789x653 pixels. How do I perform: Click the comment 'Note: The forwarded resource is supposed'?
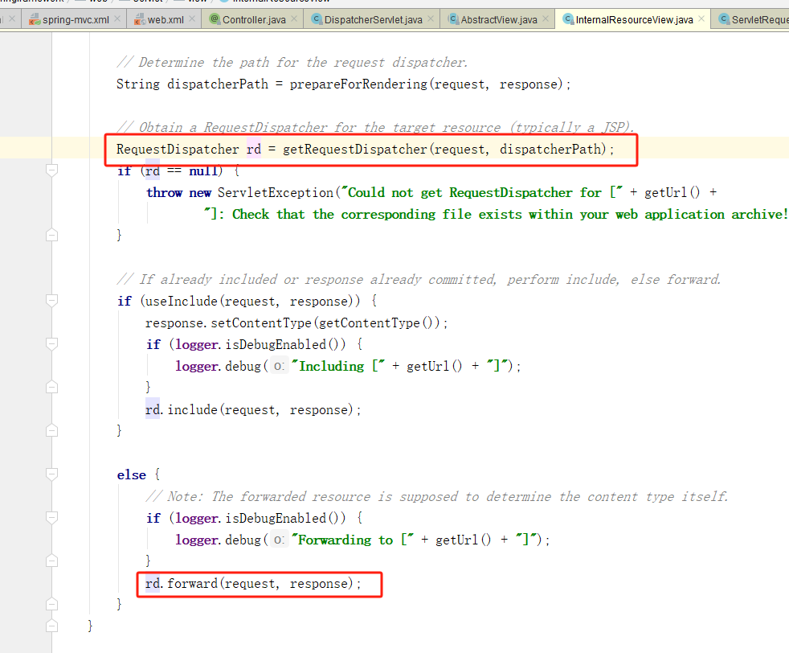tap(436, 496)
